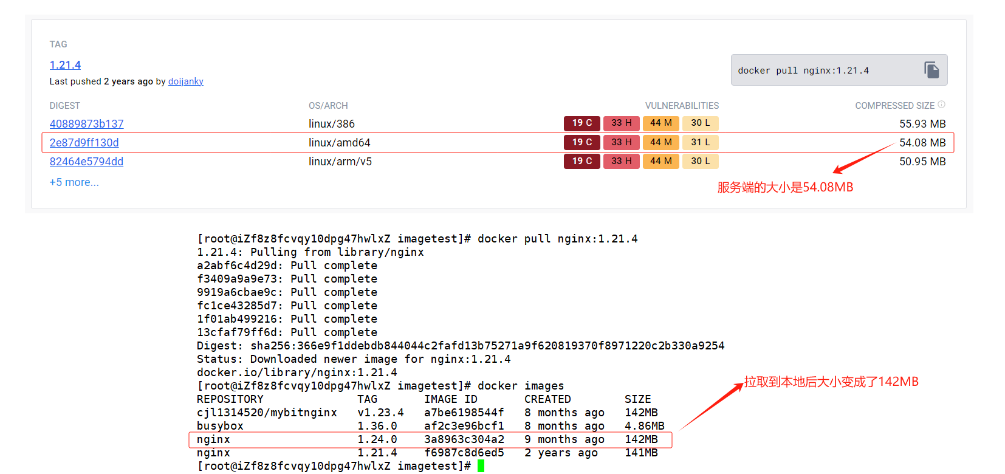Viewport: 1005px width, 474px height.
Task: Click image ID a7be6198544f
Action: tap(464, 413)
